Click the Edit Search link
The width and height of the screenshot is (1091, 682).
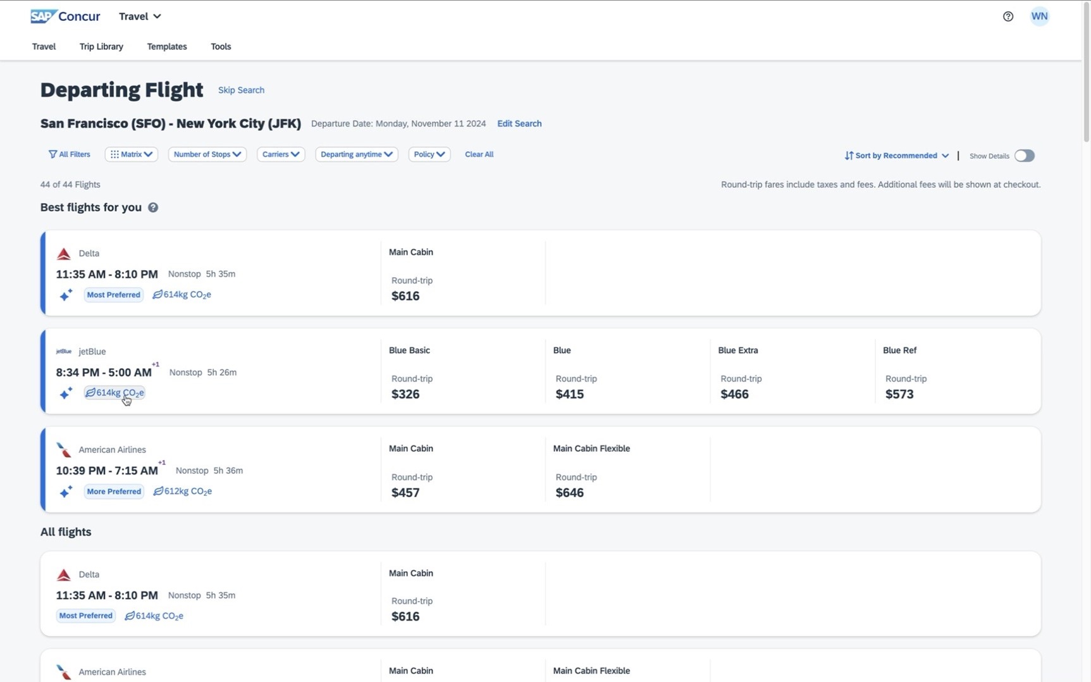click(519, 124)
